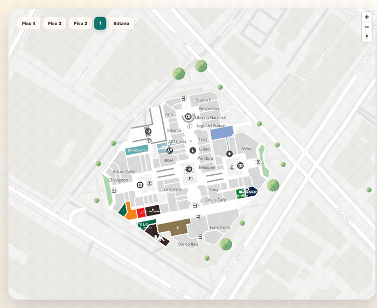Click the Nespresso store label
The image size is (377, 308).
(x=209, y=109)
